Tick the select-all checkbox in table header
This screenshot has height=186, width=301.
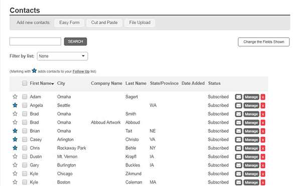pyautogui.click(x=25, y=83)
